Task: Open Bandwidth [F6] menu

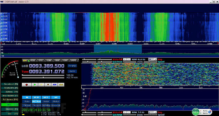Action: pyautogui.click(x=10, y=88)
